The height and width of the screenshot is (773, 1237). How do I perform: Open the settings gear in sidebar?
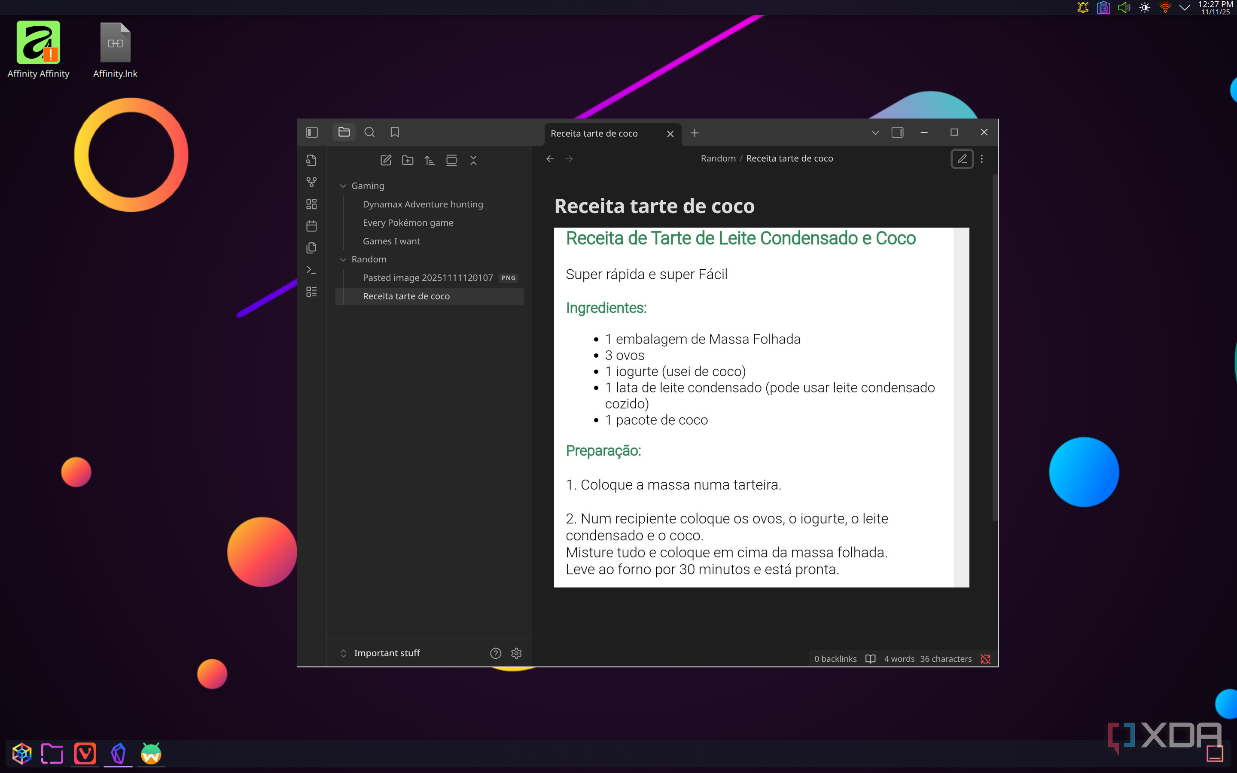(516, 653)
